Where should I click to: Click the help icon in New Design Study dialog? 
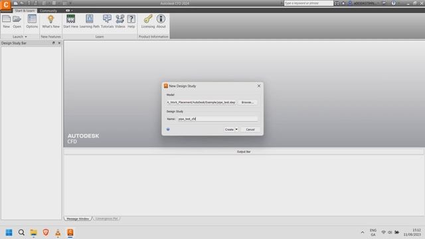point(168,129)
